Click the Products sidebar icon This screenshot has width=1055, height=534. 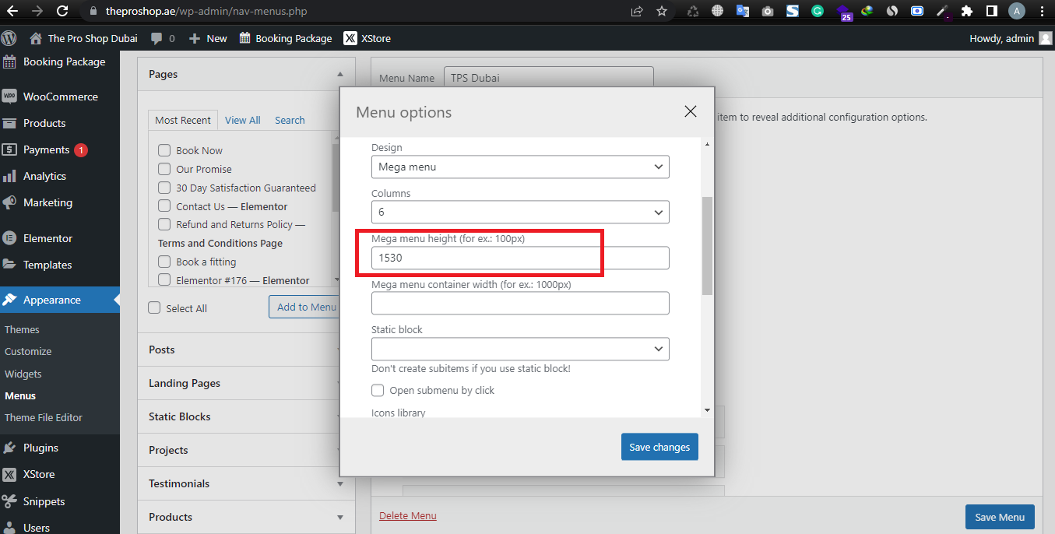[x=9, y=123]
